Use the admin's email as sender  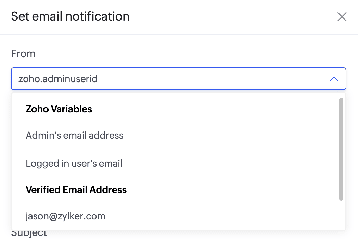(75, 135)
